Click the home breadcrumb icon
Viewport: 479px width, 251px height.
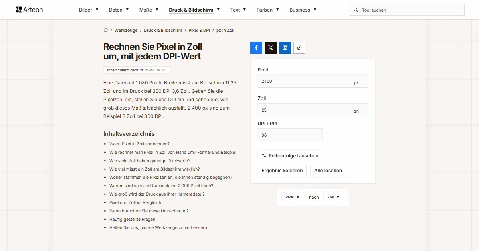(x=106, y=30)
